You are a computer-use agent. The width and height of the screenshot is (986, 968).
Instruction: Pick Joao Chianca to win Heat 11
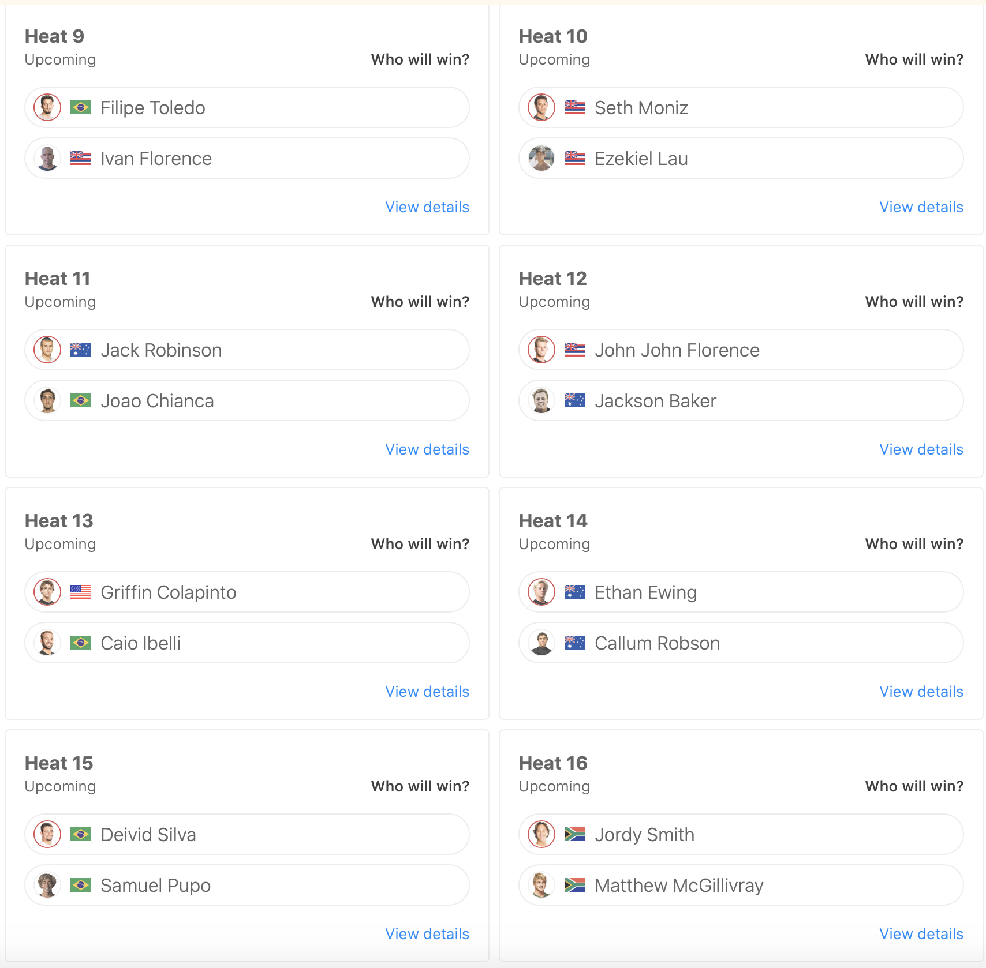click(x=246, y=401)
